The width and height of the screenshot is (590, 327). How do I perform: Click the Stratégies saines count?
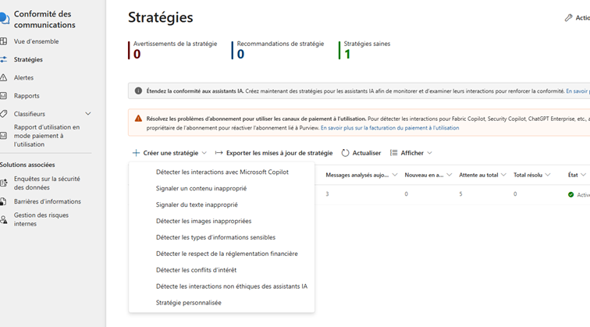click(348, 54)
